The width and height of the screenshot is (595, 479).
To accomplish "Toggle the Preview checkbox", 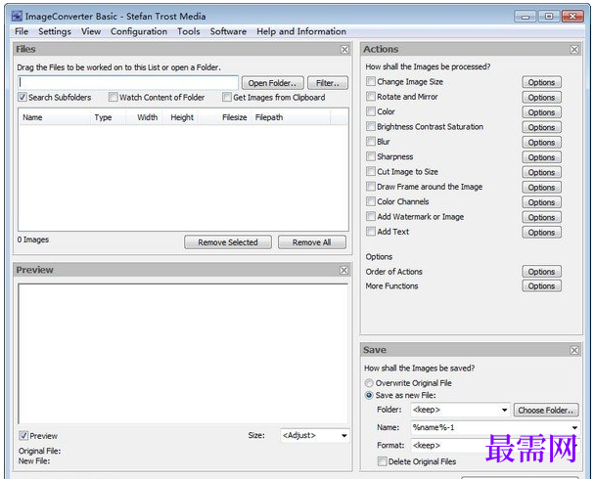I will click(23, 435).
